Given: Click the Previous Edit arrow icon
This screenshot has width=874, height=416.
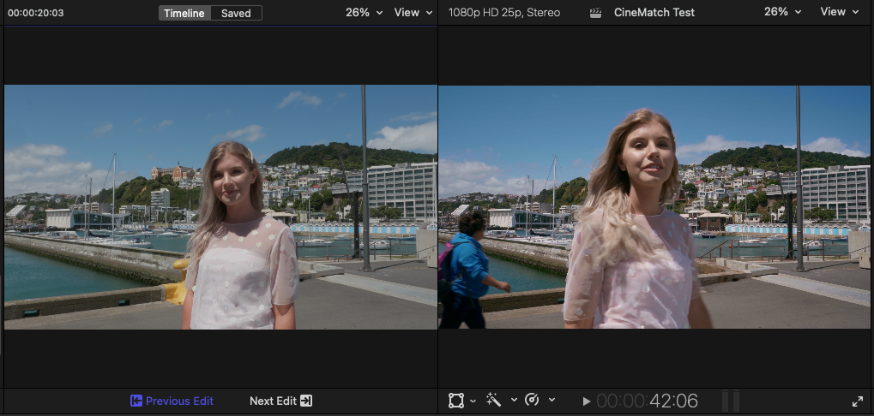Looking at the screenshot, I should coord(136,401).
